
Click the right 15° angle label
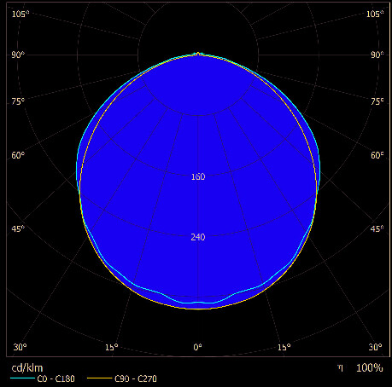point(284,347)
